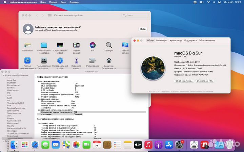This screenshot has width=244, height=152.
Task: Open Wi-Fi status in menu bar
Action: (208, 2)
